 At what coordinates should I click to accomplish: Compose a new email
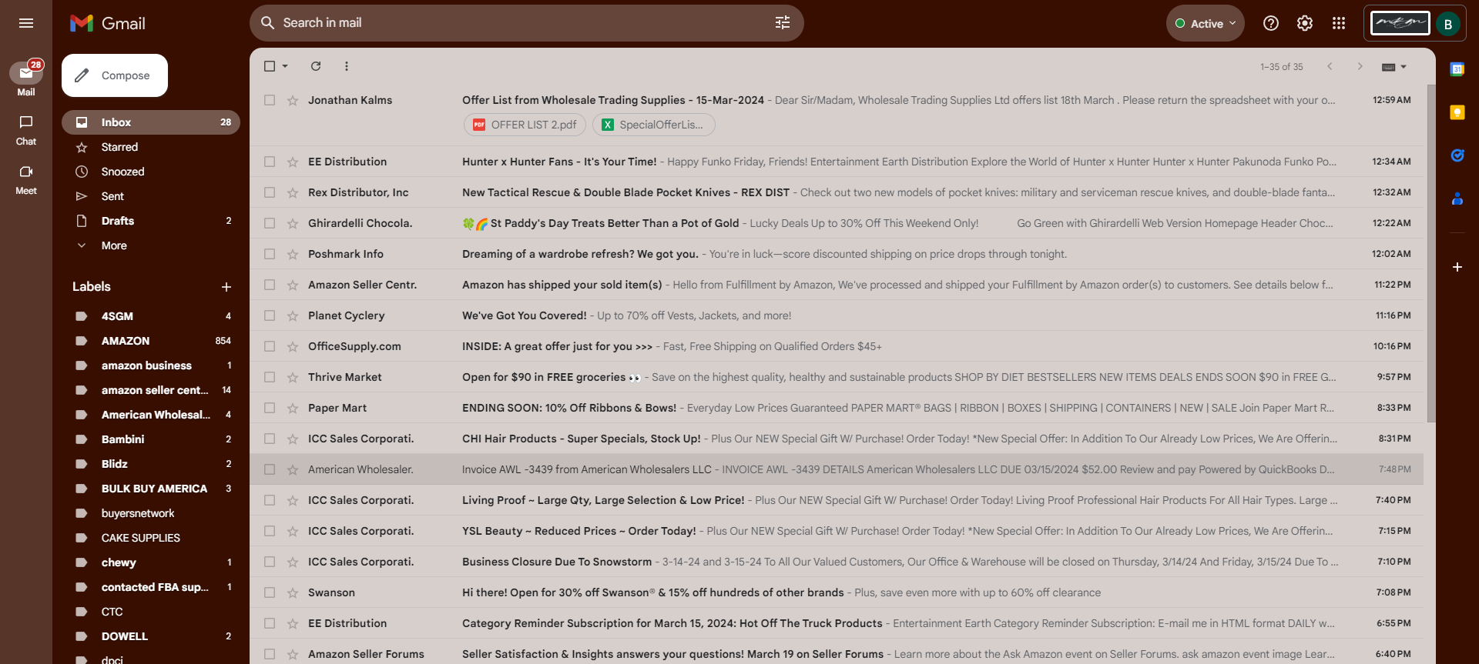coord(115,75)
